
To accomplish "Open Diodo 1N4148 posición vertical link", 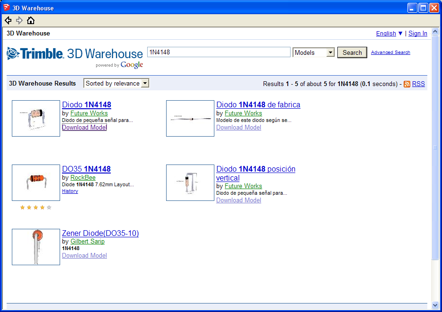I will [256, 173].
